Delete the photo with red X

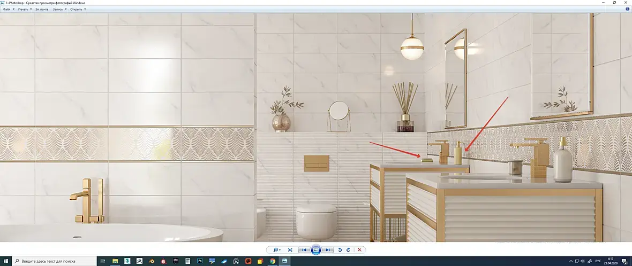pos(359,250)
